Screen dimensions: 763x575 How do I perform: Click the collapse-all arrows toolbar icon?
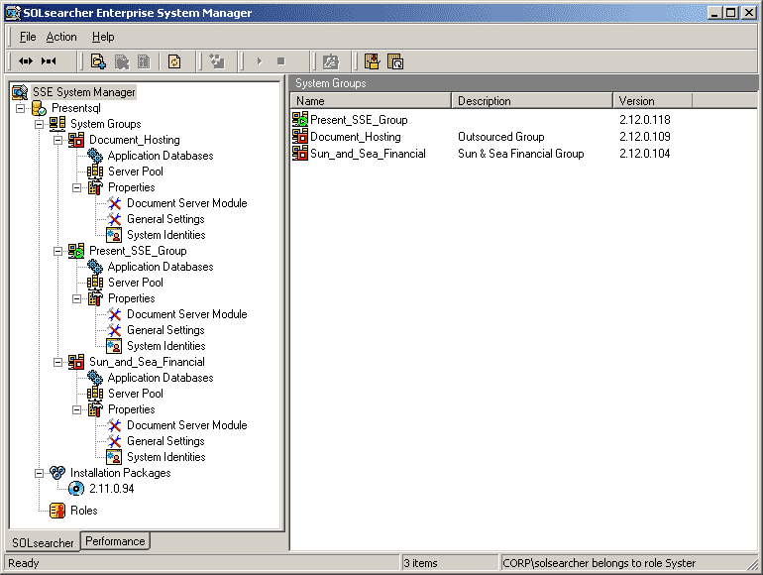[49, 61]
